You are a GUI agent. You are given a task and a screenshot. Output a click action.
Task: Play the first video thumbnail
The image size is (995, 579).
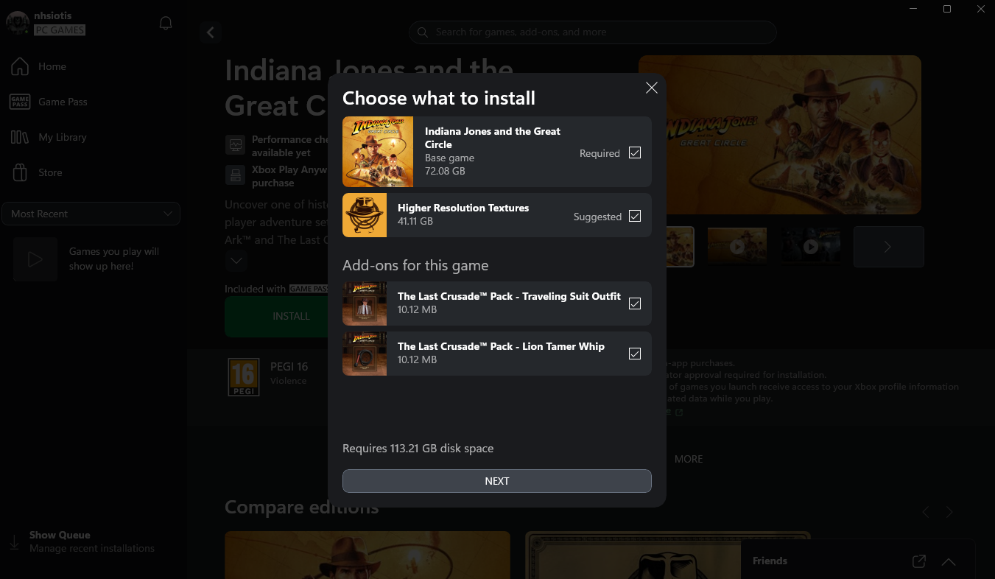pyautogui.click(x=737, y=247)
